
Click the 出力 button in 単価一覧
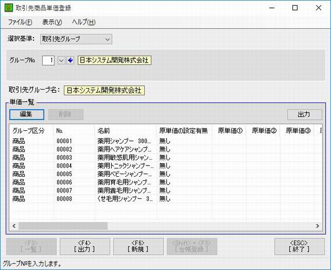coord(304,114)
